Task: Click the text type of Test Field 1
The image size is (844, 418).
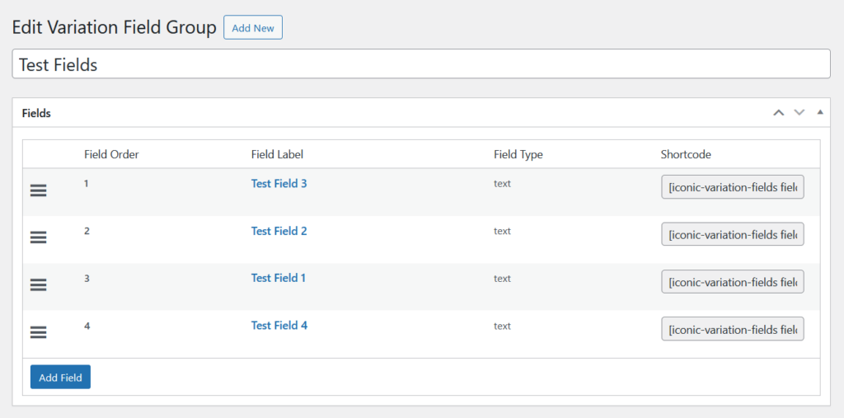Action: (502, 279)
